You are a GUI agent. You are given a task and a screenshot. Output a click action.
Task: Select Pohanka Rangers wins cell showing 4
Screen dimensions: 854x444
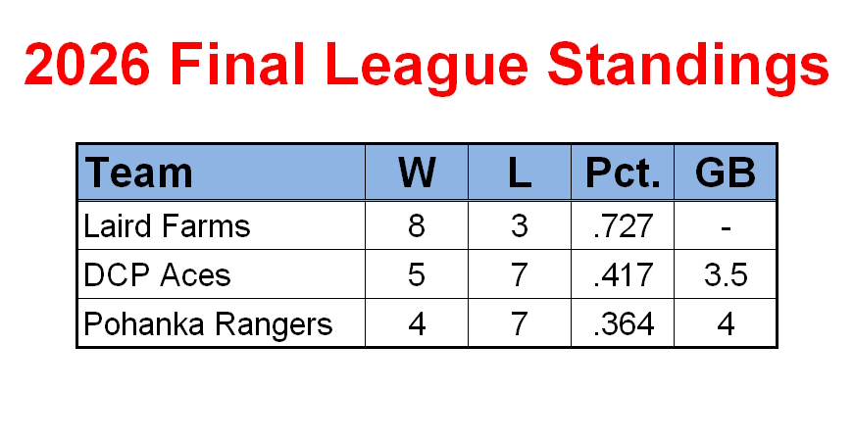coord(417,323)
